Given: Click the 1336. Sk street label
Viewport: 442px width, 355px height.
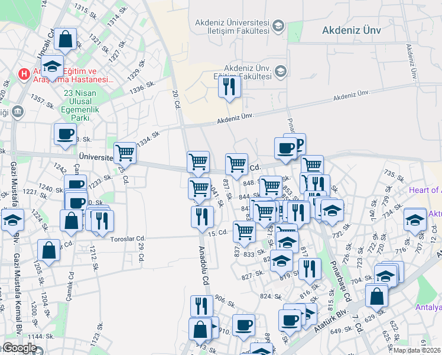Looking at the screenshot, I should pos(142,88).
